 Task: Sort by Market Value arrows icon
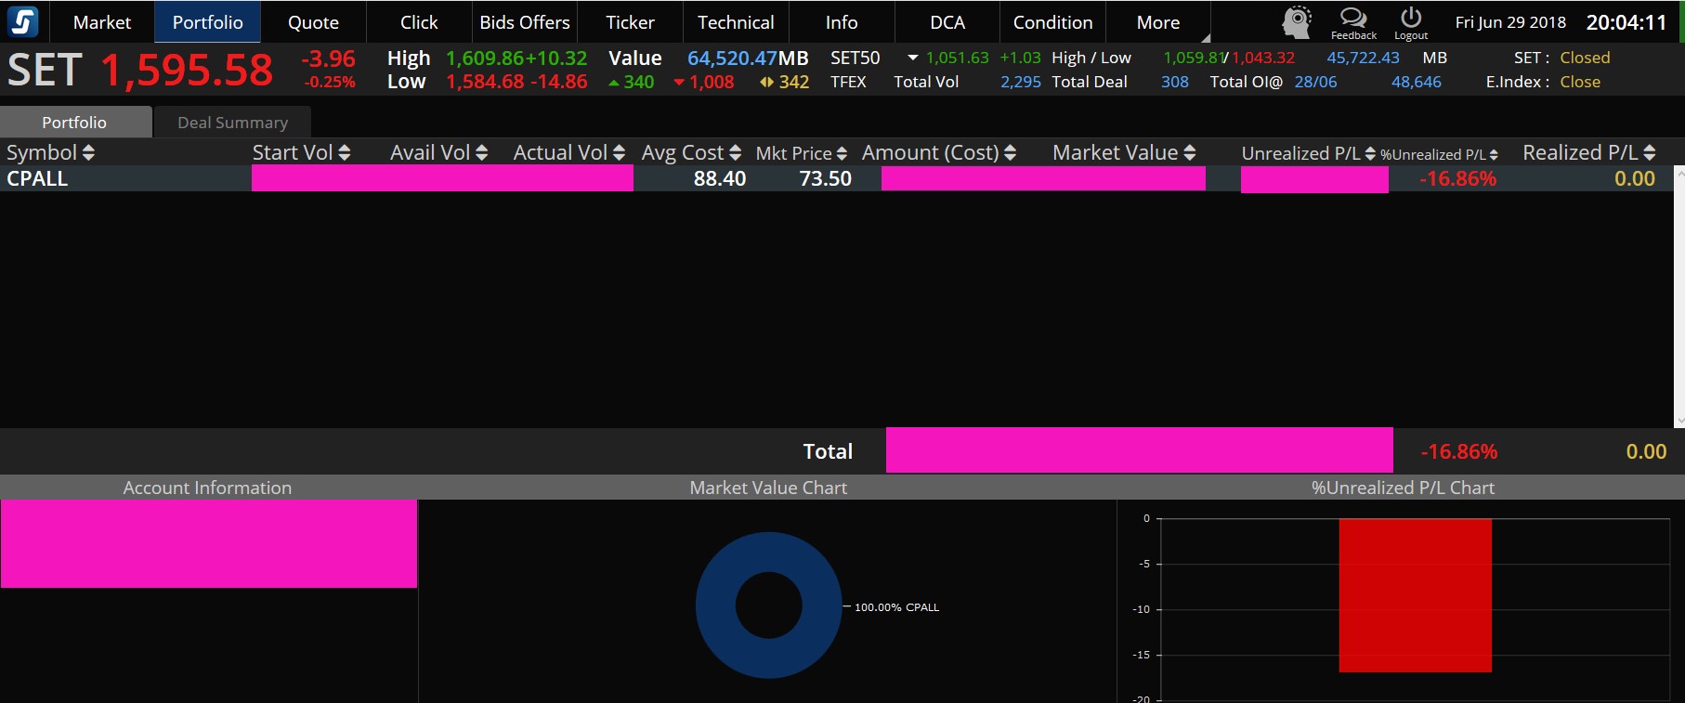(x=1189, y=153)
